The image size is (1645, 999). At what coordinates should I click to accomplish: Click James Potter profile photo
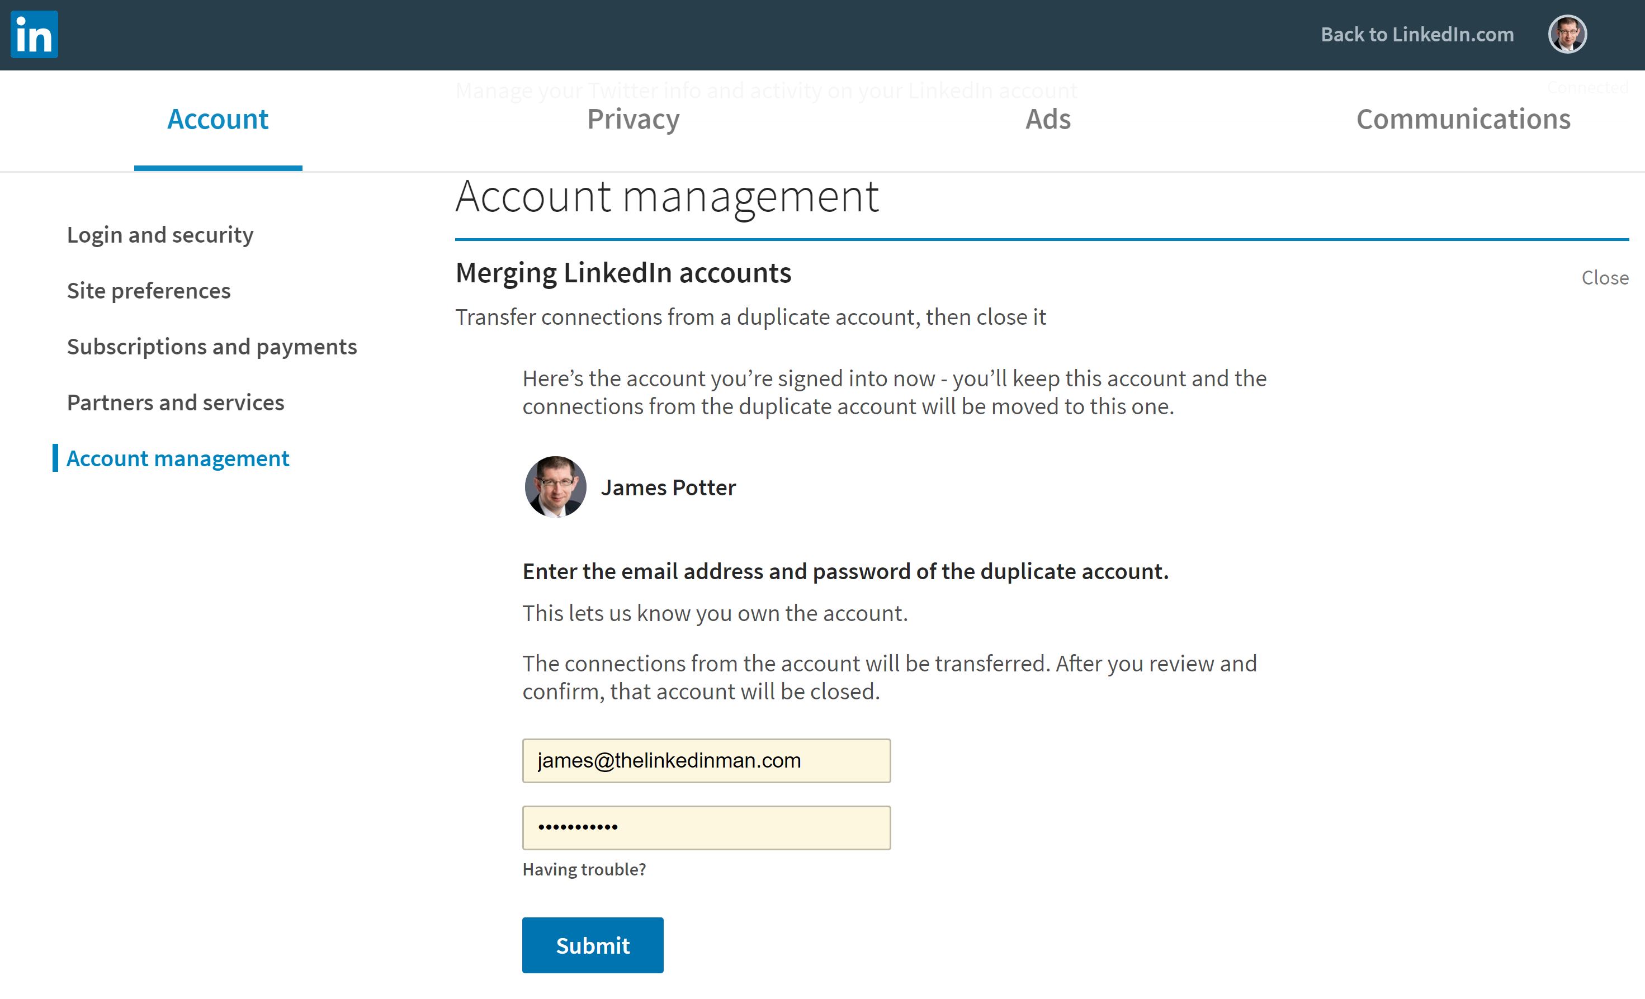coord(555,487)
